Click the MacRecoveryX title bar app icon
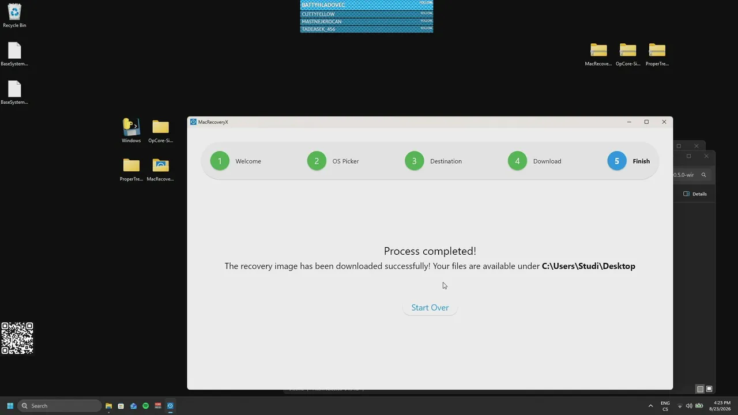The width and height of the screenshot is (738, 415). [193, 122]
